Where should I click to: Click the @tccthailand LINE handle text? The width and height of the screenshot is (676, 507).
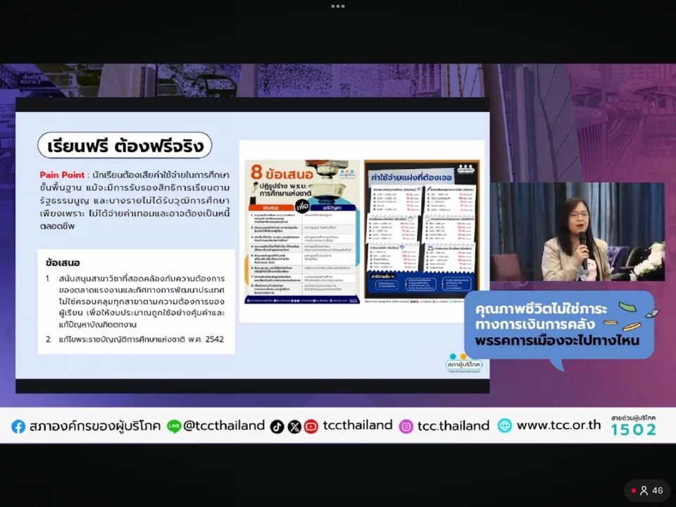224,425
